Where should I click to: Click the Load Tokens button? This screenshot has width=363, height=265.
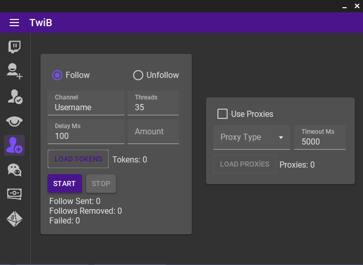(x=78, y=159)
